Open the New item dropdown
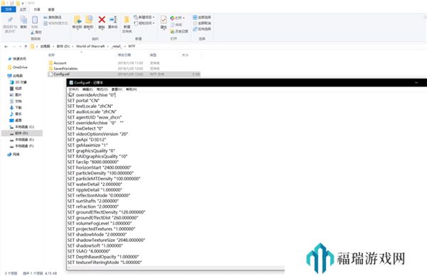 pyautogui.click(x=144, y=17)
